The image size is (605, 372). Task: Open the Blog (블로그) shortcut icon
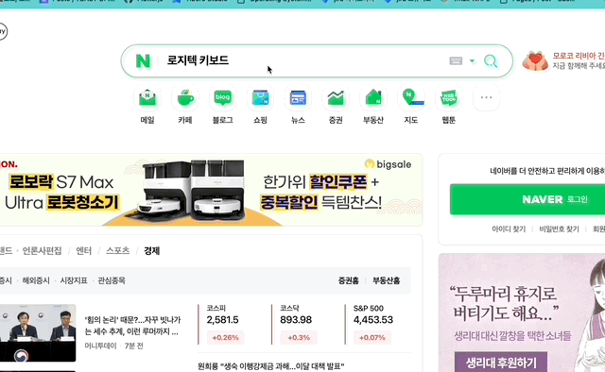(x=223, y=98)
